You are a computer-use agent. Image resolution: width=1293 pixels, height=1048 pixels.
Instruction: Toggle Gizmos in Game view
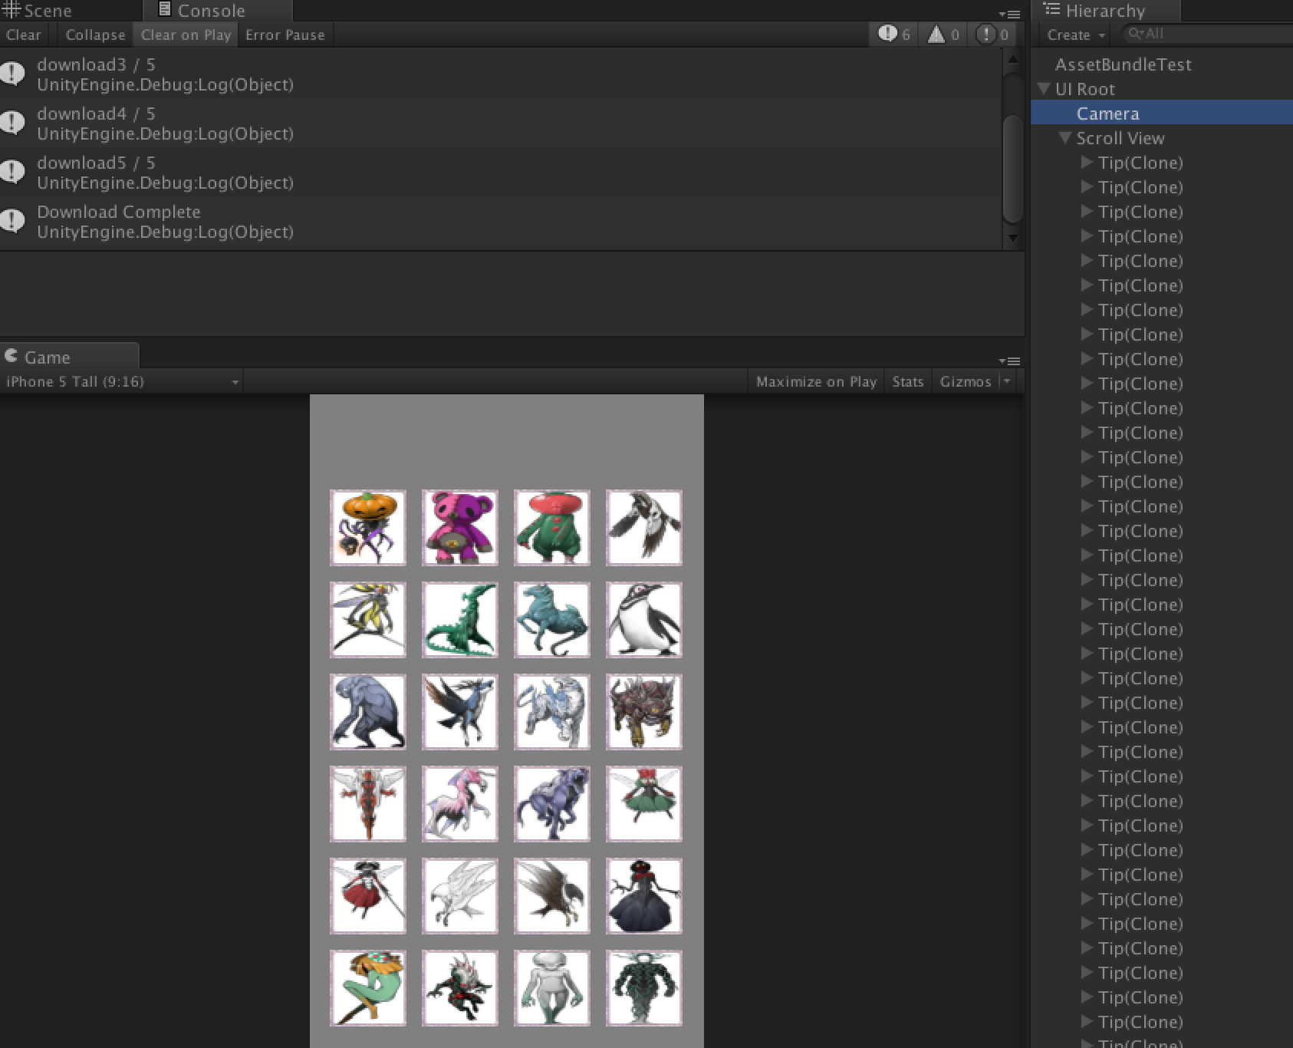coord(966,381)
